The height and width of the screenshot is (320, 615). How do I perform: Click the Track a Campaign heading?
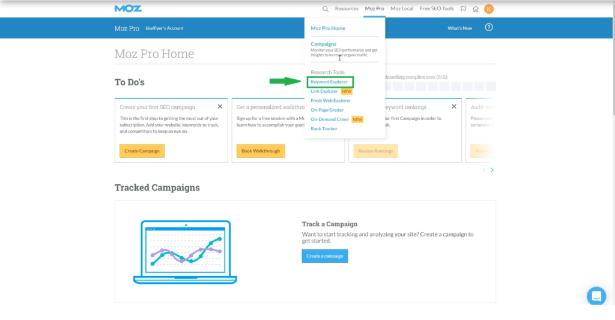click(x=330, y=224)
